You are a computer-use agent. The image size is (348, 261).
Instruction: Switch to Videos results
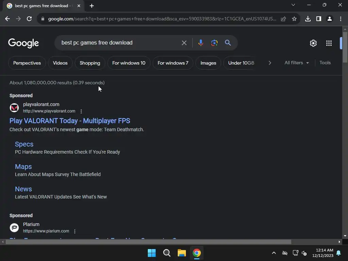tap(60, 63)
